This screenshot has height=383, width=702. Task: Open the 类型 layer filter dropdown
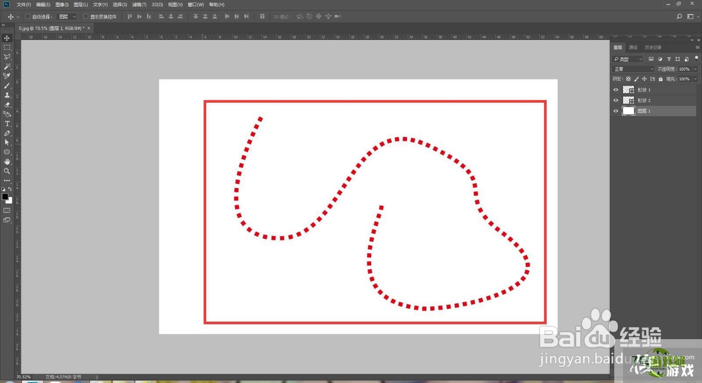pyautogui.click(x=627, y=59)
